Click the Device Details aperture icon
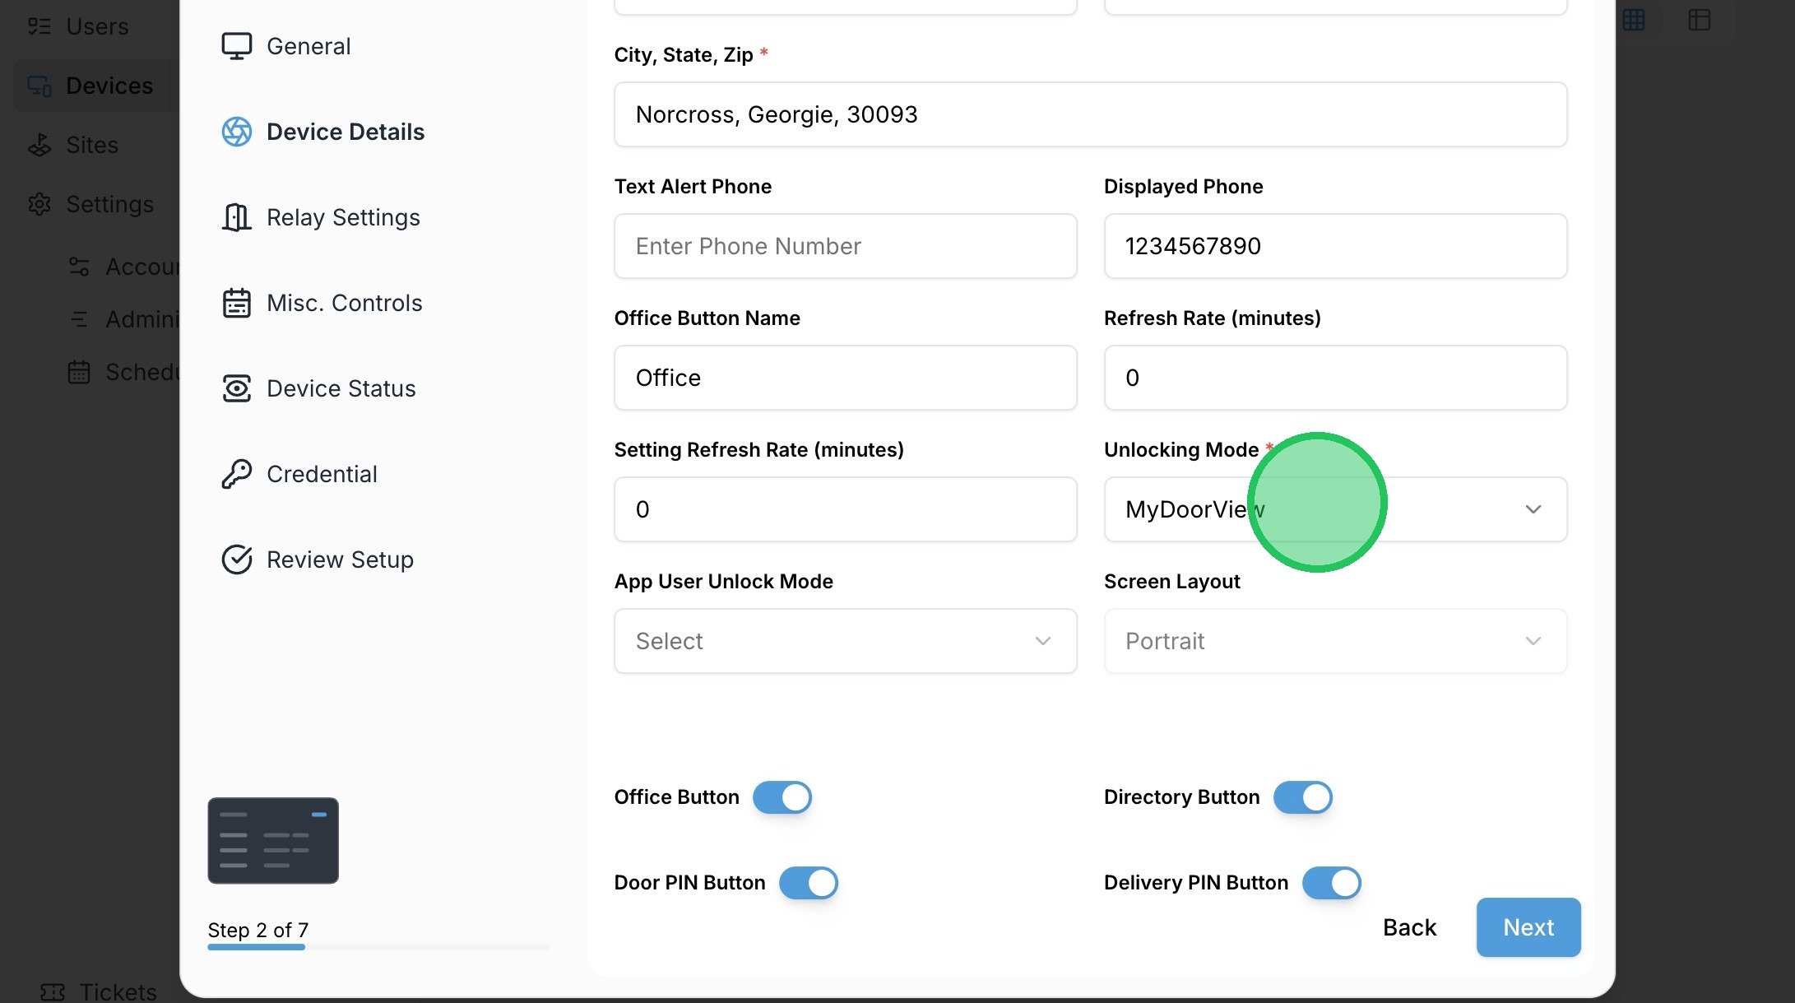This screenshot has height=1003, width=1795. [236, 132]
